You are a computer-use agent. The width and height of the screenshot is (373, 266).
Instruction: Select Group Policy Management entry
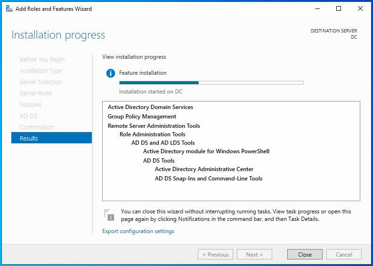[142, 117]
